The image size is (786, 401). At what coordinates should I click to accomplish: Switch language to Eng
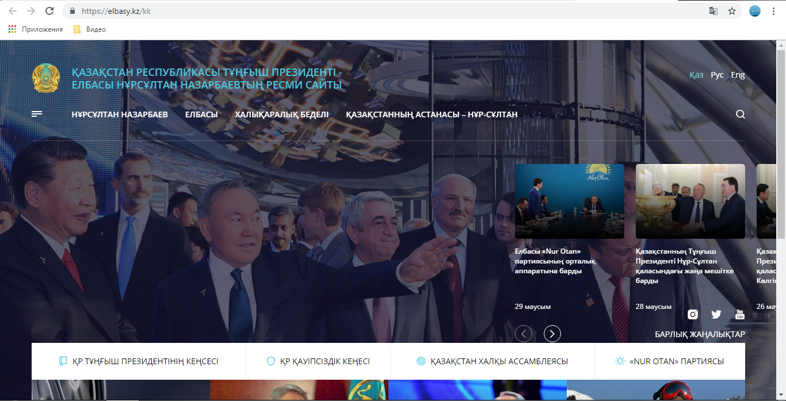point(738,75)
